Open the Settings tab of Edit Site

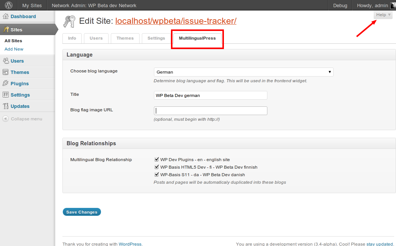pyautogui.click(x=156, y=38)
